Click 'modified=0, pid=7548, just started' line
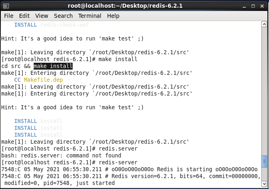Image resolution: width=269 pixels, height=189 pixels. tap(60, 183)
